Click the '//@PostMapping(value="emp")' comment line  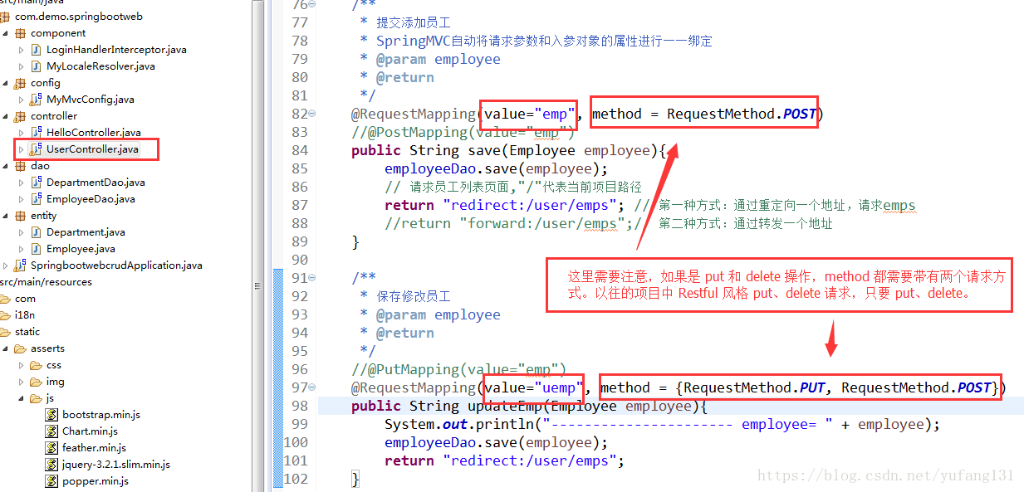coord(463,132)
